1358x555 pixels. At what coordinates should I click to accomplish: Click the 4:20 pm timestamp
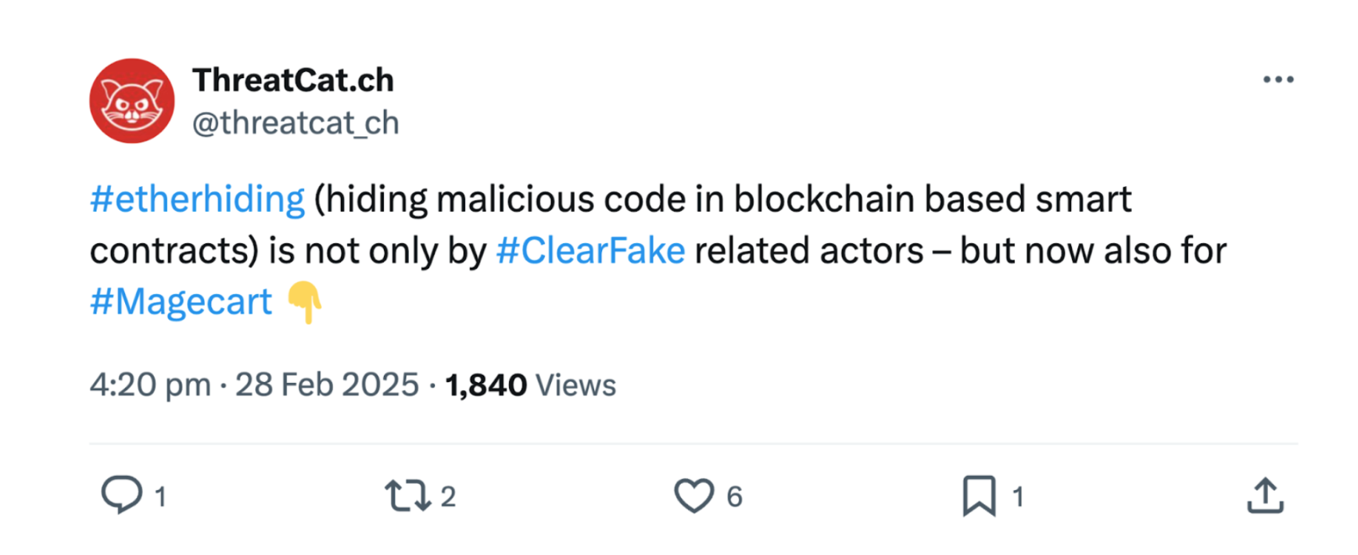coord(150,385)
